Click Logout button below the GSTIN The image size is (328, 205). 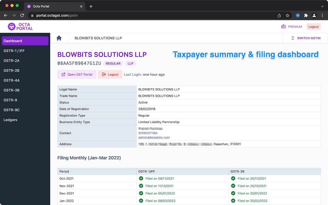[110, 75]
